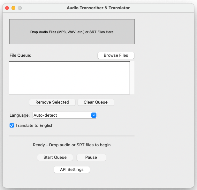
Task: Click inside the empty File Queue list
Action: (x=69, y=78)
